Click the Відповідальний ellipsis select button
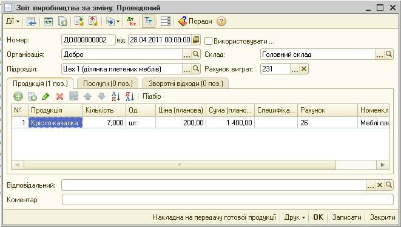401x227 pixels. (x=371, y=185)
